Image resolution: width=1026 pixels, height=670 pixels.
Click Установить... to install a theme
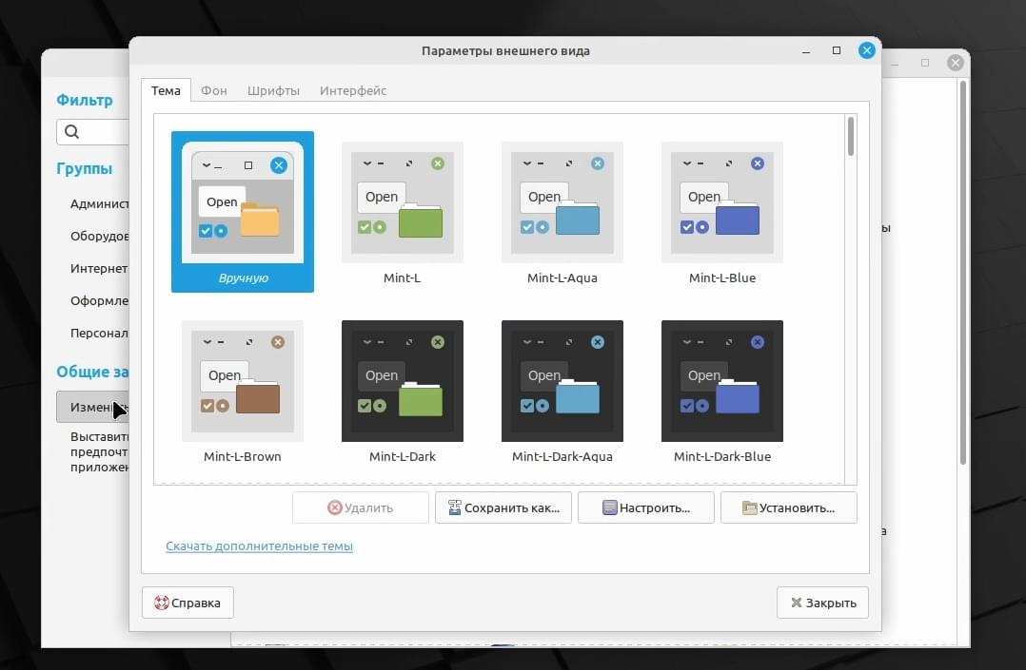tap(788, 507)
